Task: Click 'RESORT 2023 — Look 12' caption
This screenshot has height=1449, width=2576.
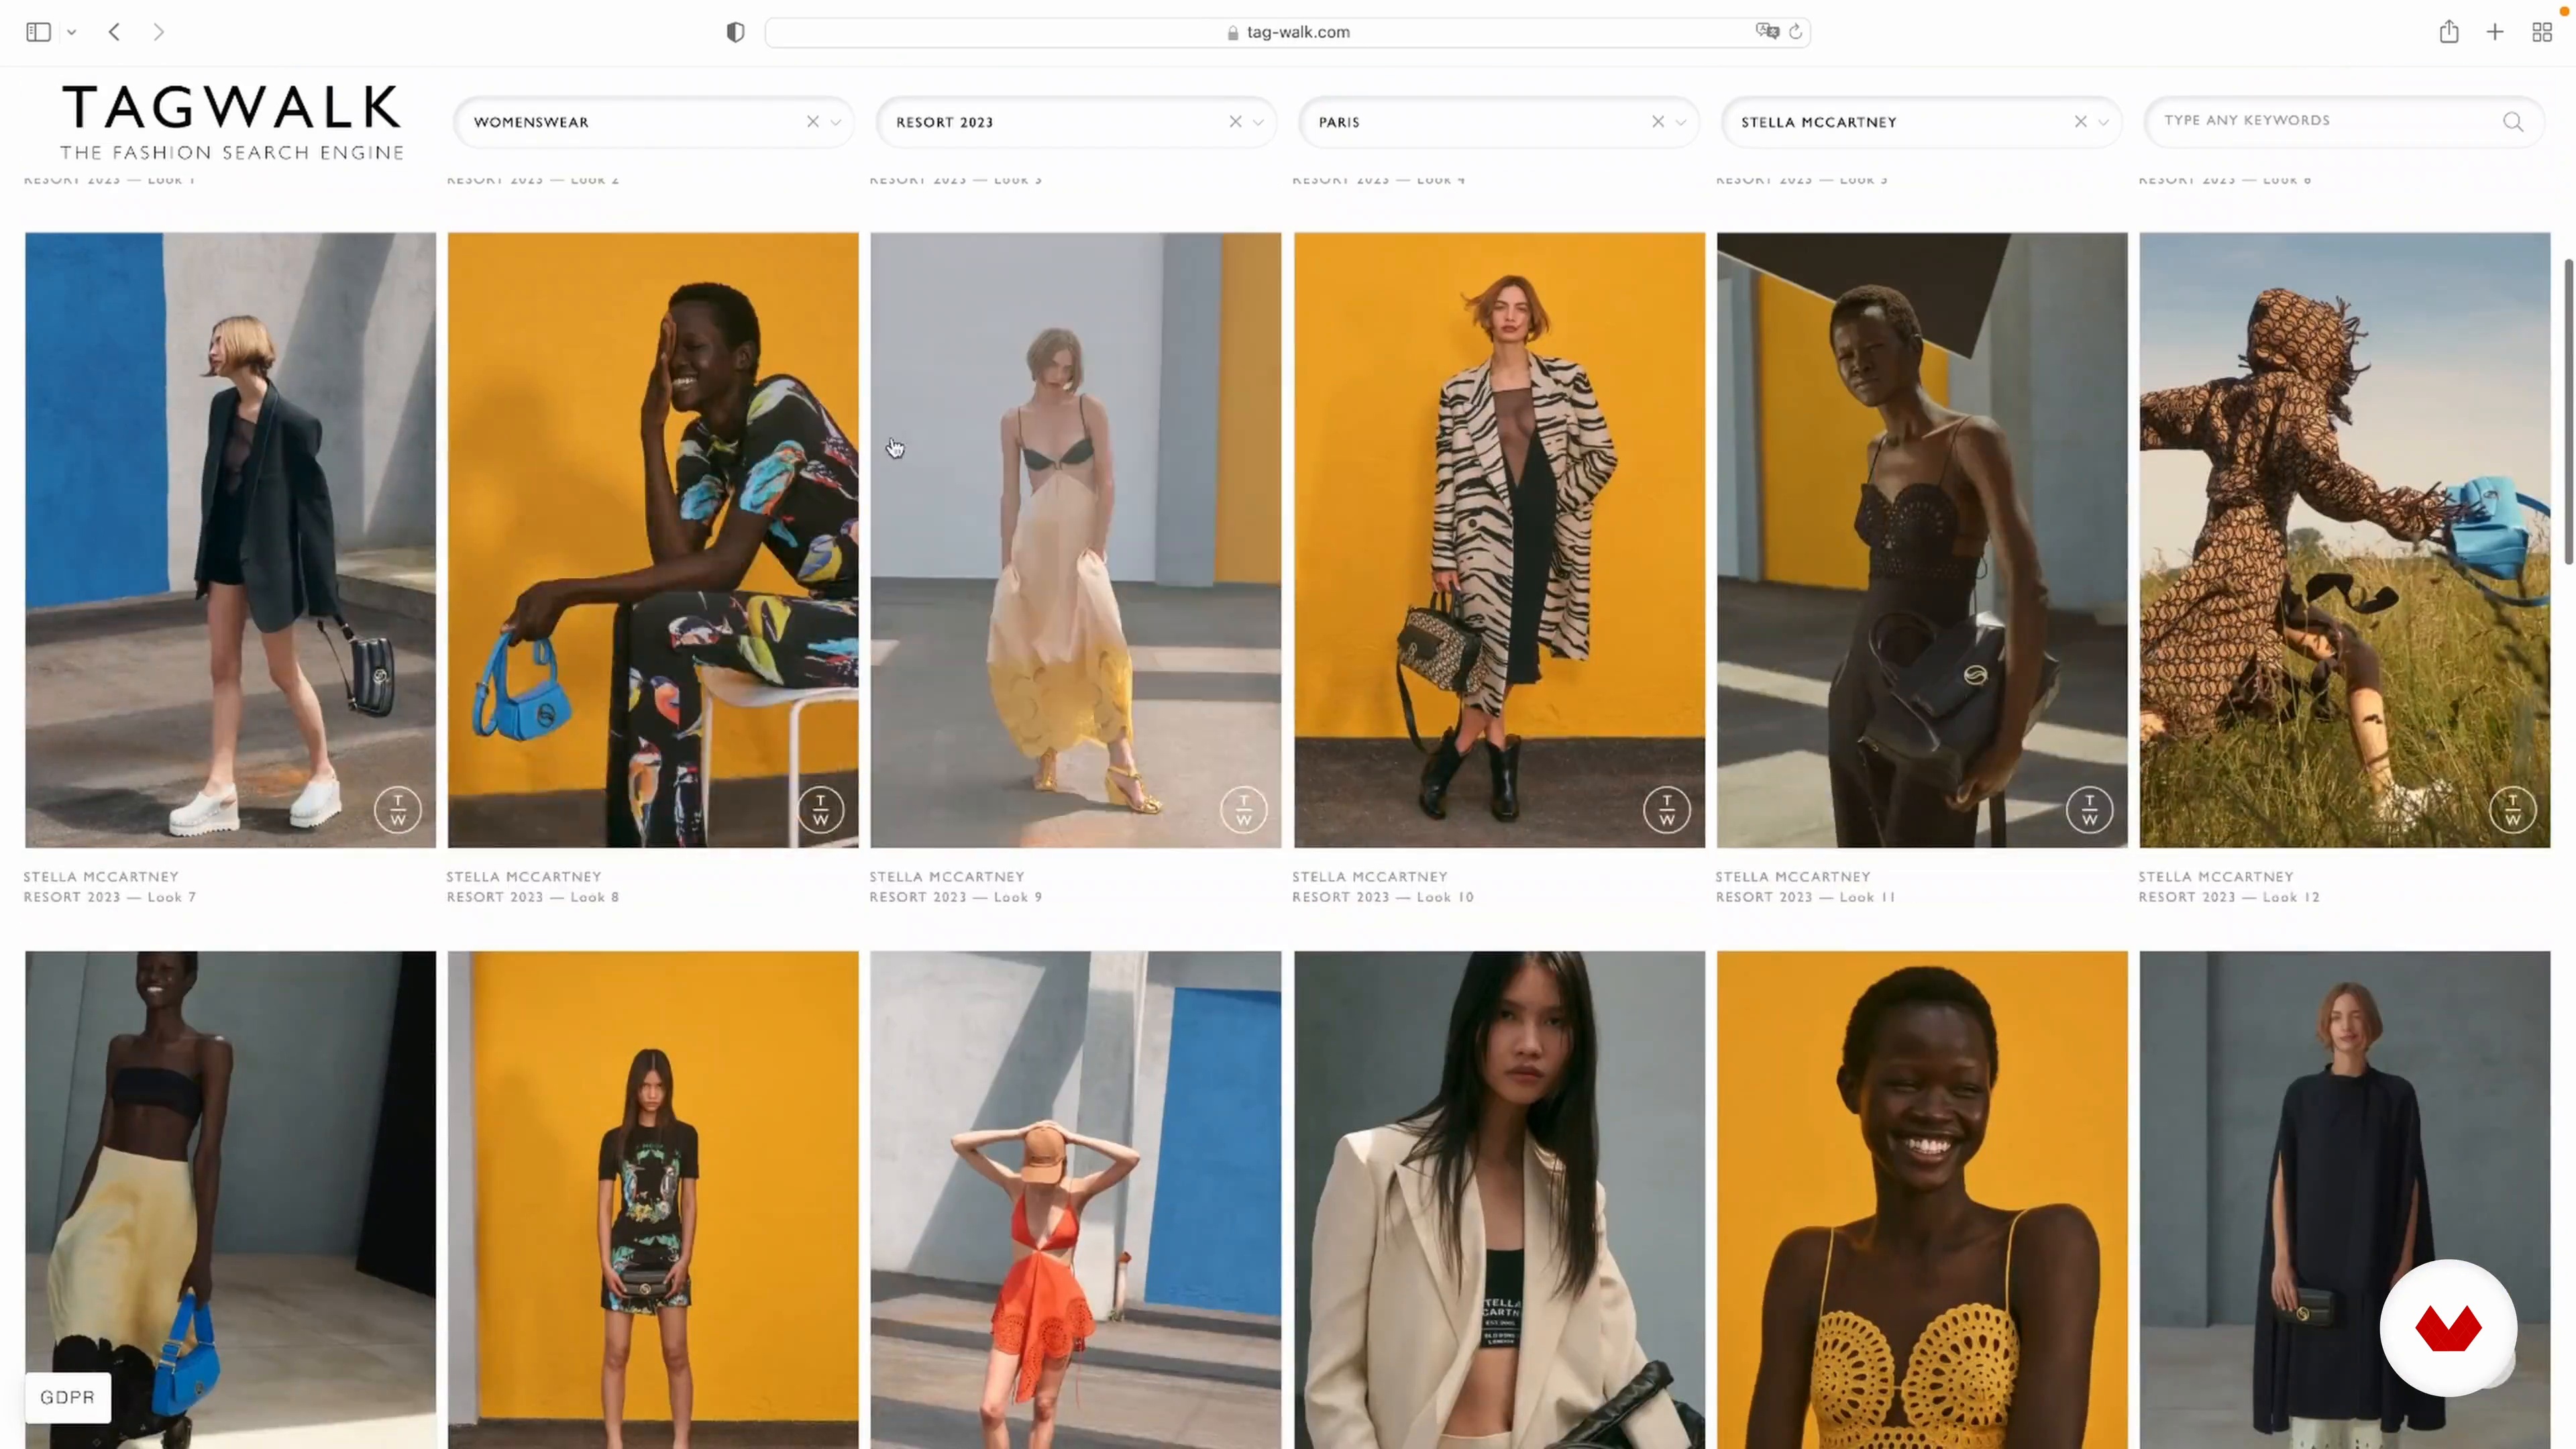Action: 2229,898
